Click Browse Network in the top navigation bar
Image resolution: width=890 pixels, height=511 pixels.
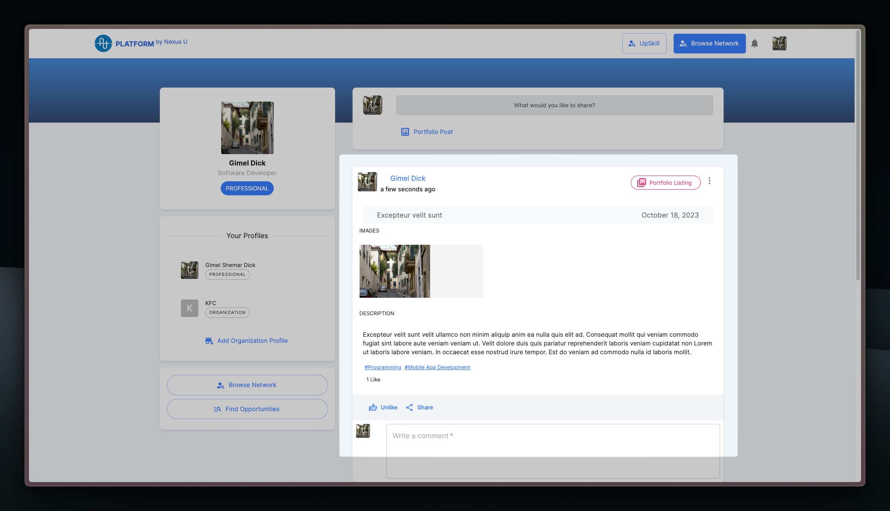tap(709, 43)
